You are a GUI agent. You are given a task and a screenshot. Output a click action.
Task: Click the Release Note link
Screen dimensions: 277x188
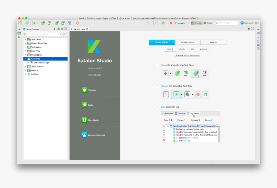click(x=94, y=75)
